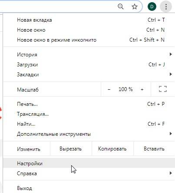
Task: Expand the История submenu arrow
Action: (171, 54)
